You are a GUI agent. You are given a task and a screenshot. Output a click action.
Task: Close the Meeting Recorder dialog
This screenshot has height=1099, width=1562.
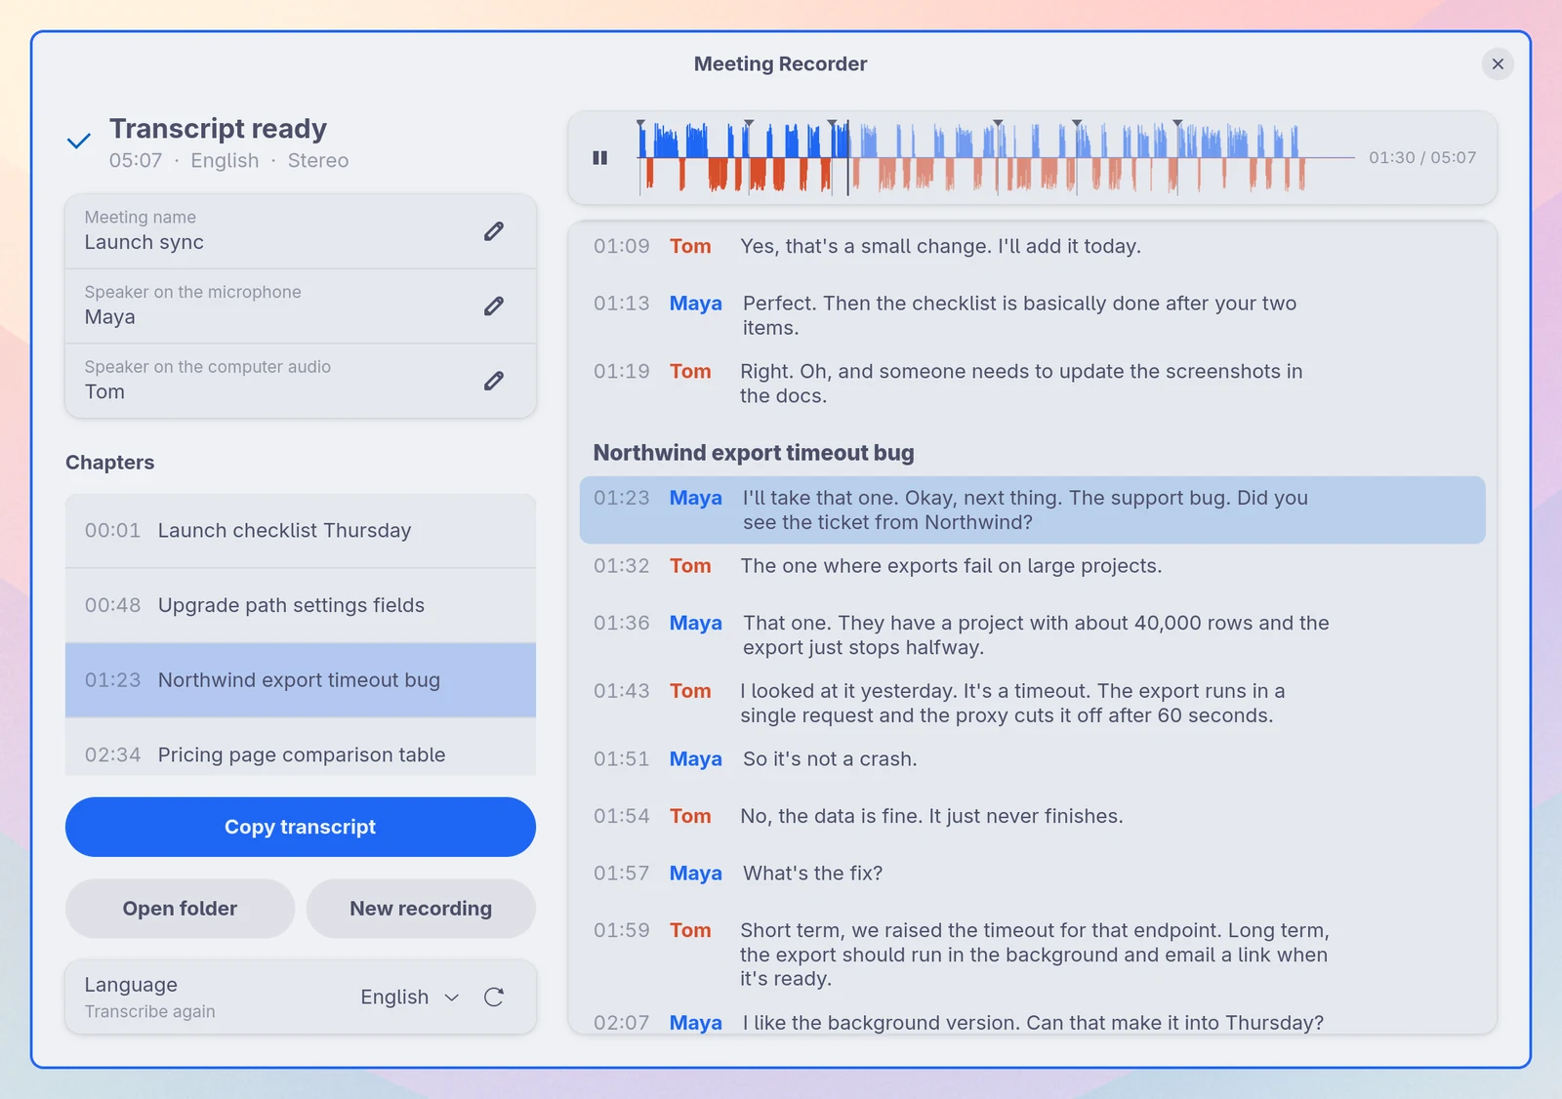click(x=1498, y=63)
